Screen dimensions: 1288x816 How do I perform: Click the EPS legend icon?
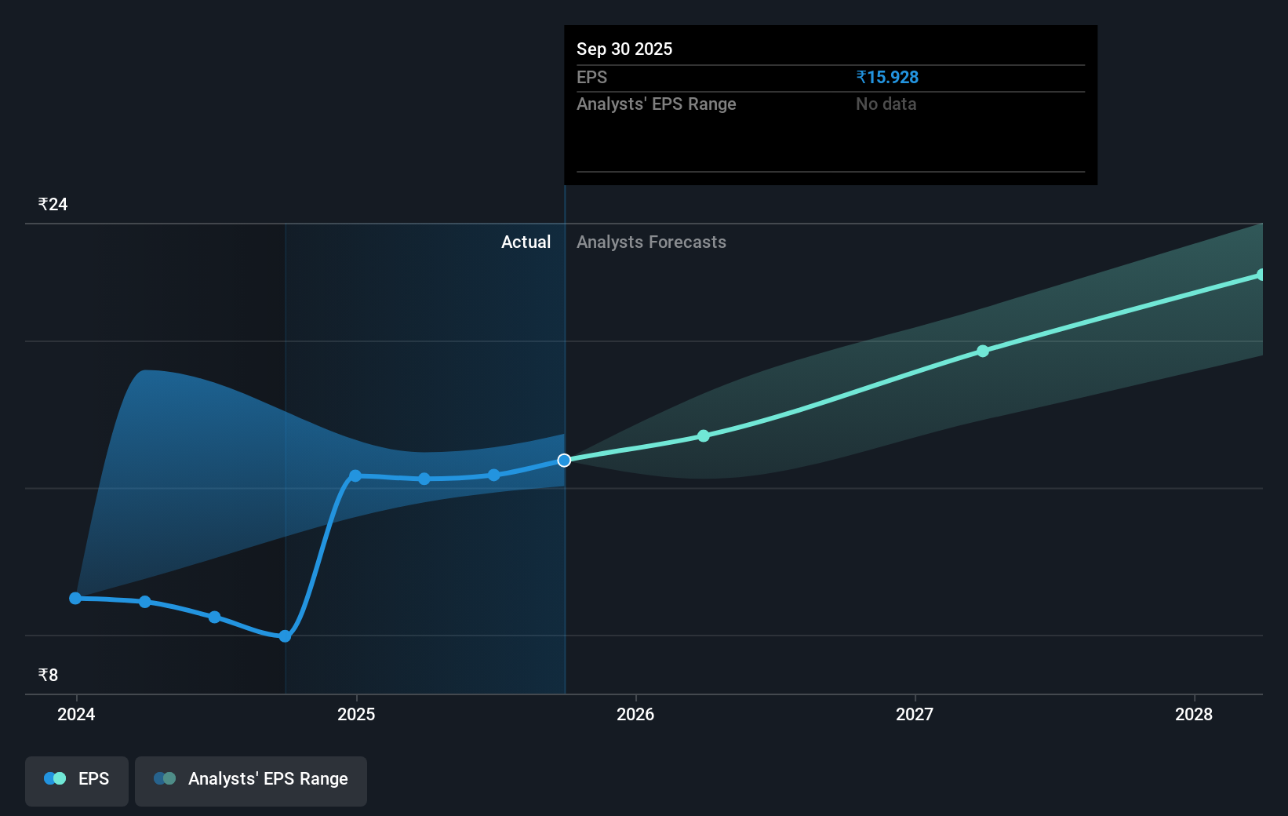pos(55,778)
